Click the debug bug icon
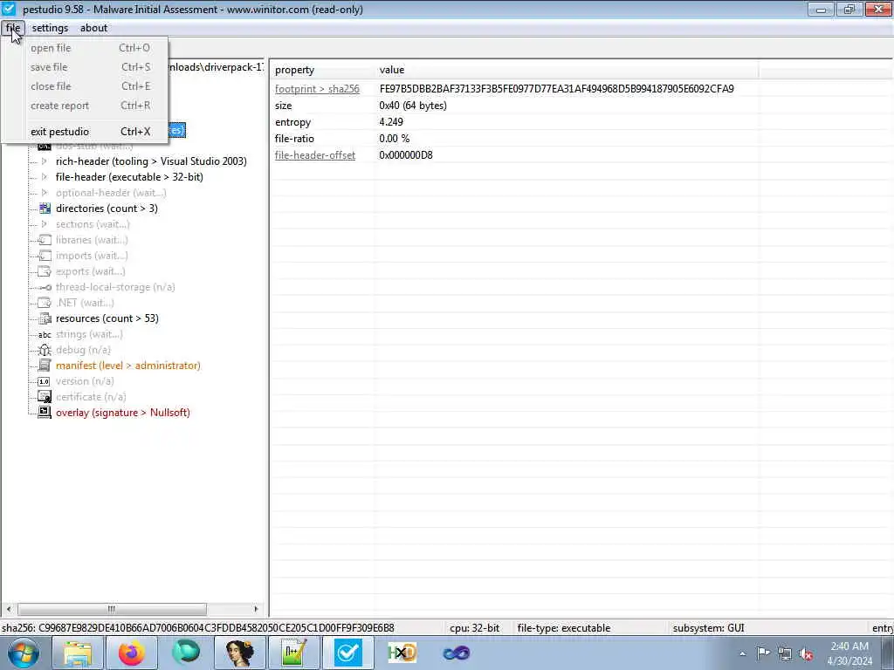Image resolution: width=894 pixels, height=670 pixels. 45,350
